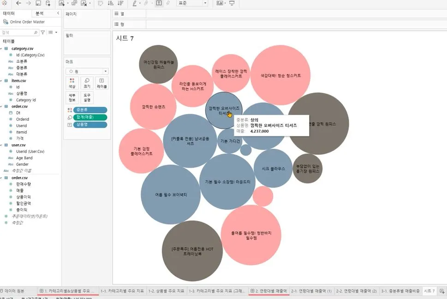Click the 중분류 pill on marks card
The height and width of the screenshot is (299, 447).
[90, 110]
